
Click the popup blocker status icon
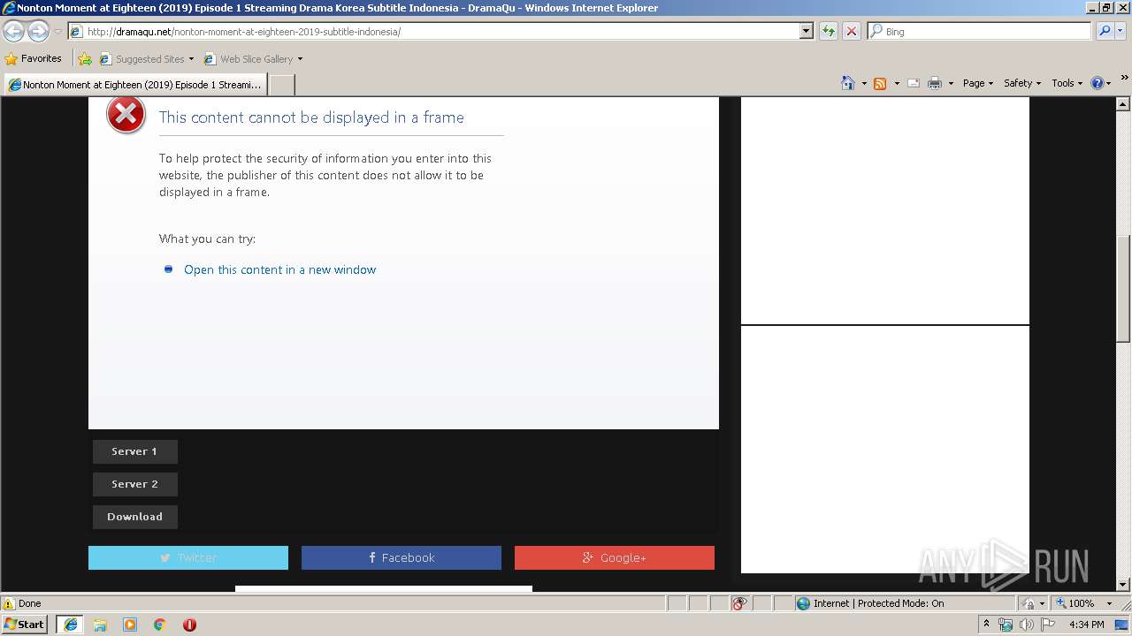pyautogui.click(x=739, y=603)
